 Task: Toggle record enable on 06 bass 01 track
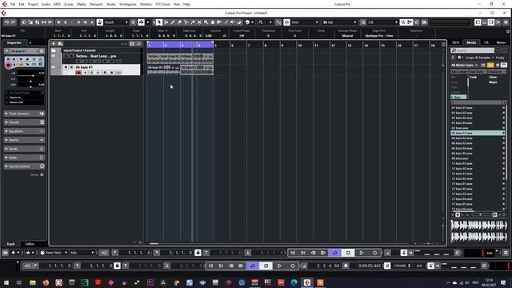(x=78, y=72)
